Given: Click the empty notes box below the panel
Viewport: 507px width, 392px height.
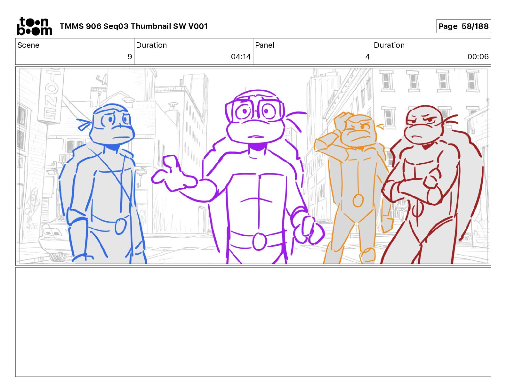Looking at the screenshot, I should coord(253,322).
